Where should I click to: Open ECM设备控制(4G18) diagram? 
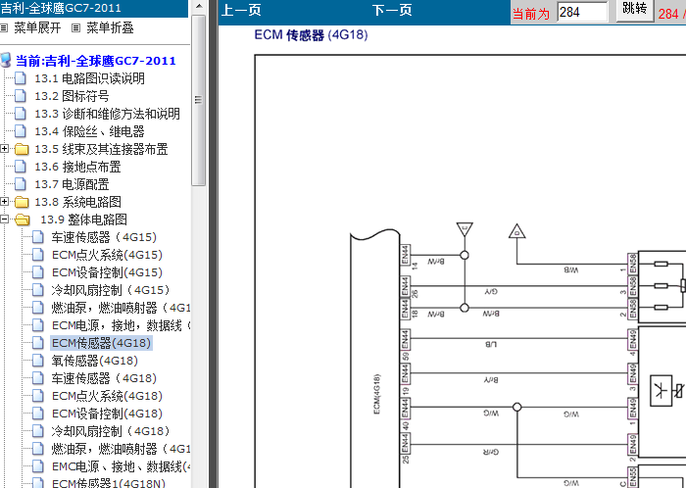pyautogui.click(x=107, y=414)
